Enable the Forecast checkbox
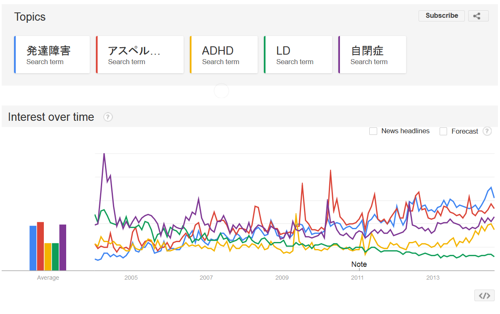 coord(443,131)
